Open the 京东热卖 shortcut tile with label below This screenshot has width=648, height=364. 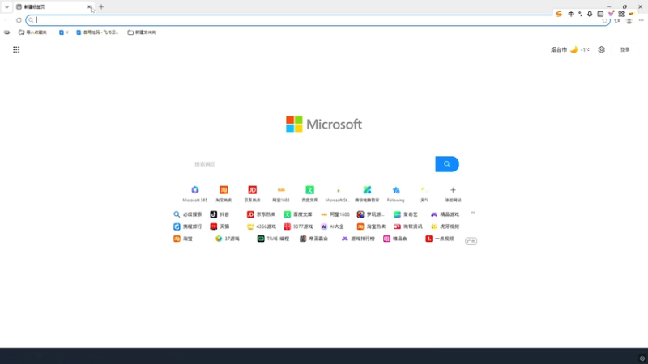252,193
